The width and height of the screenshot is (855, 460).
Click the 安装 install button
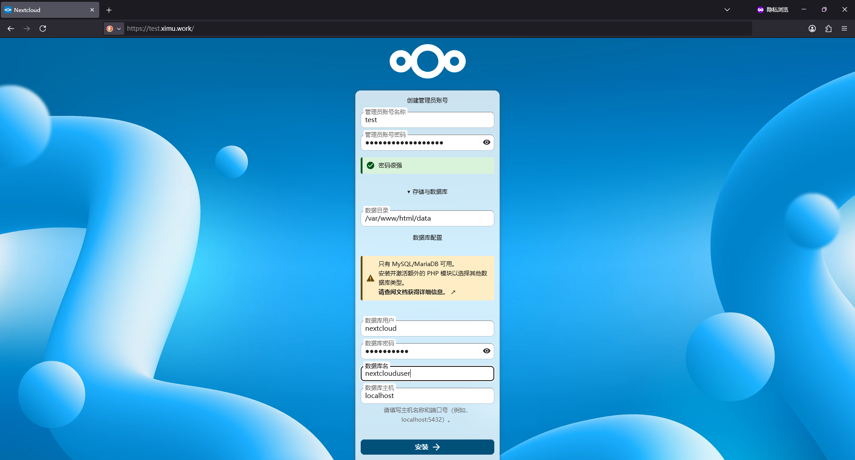(427, 447)
